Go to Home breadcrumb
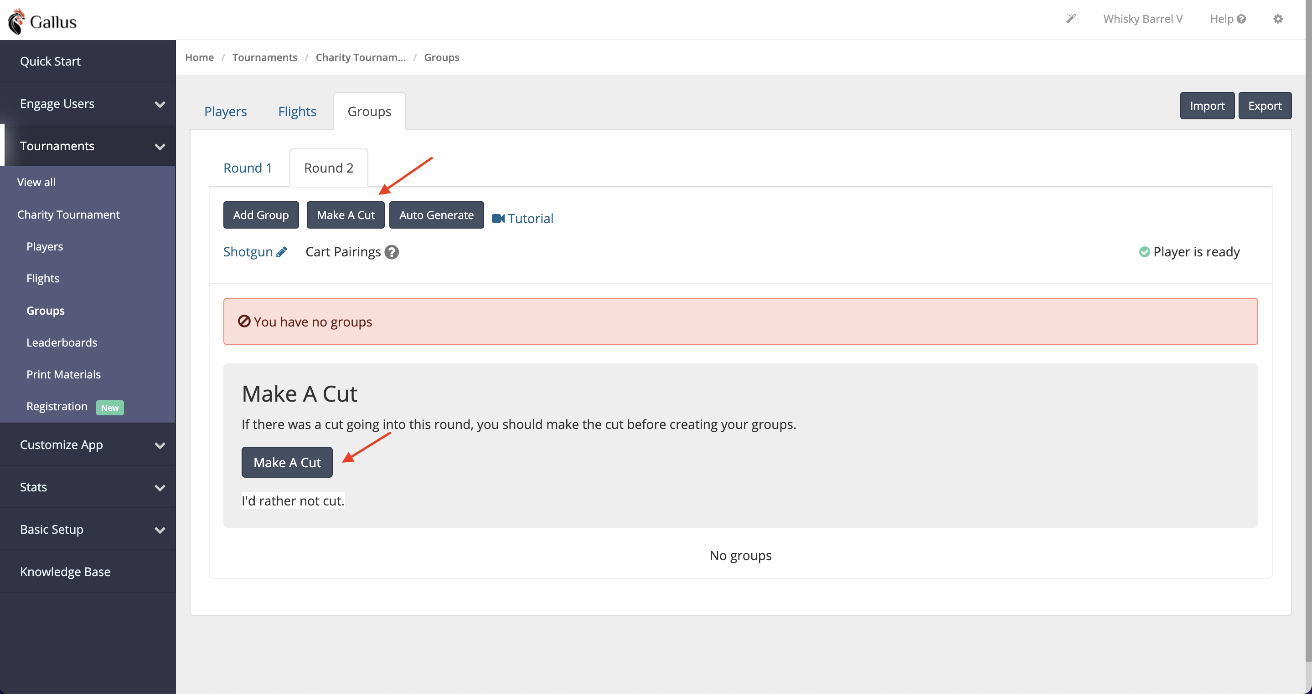The width and height of the screenshot is (1312, 694). click(x=199, y=57)
